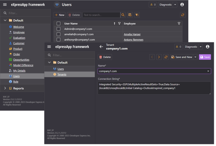This screenshot has height=146, width=216.
Task: Click the Users page title icon
Action: click(57, 4)
